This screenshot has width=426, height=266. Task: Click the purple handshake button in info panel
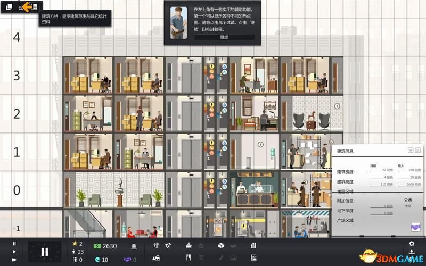click(x=415, y=227)
